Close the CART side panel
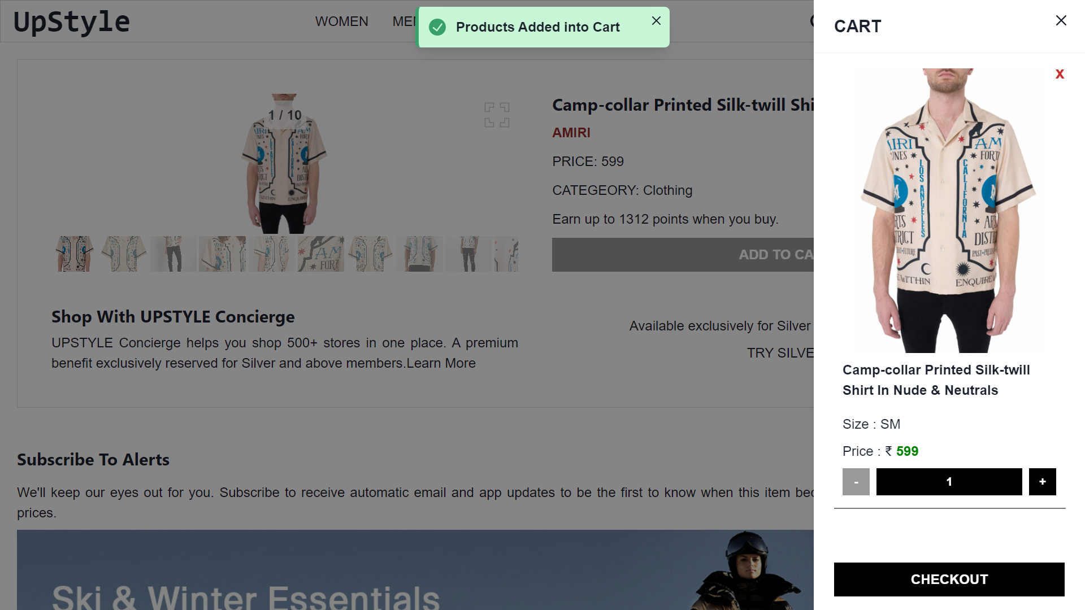This screenshot has height=610, width=1085. tap(1061, 20)
